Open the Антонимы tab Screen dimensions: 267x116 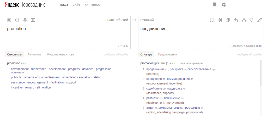click(x=34, y=54)
